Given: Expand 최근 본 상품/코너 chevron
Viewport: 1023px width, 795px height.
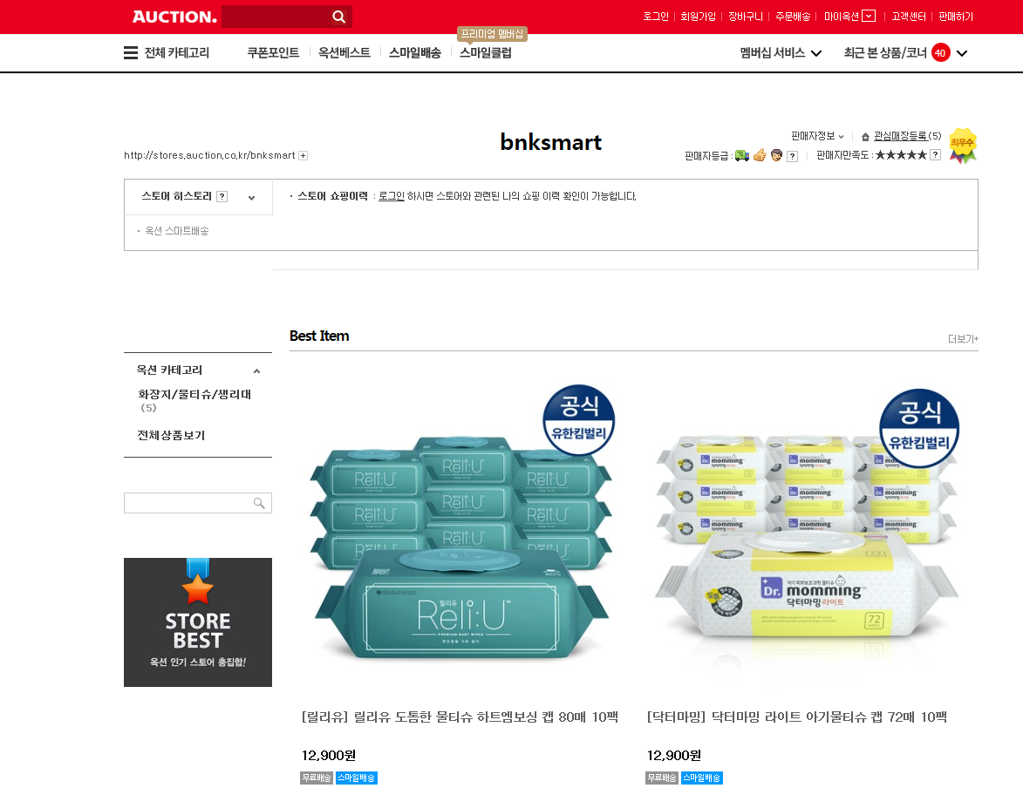Looking at the screenshot, I should (x=962, y=53).
